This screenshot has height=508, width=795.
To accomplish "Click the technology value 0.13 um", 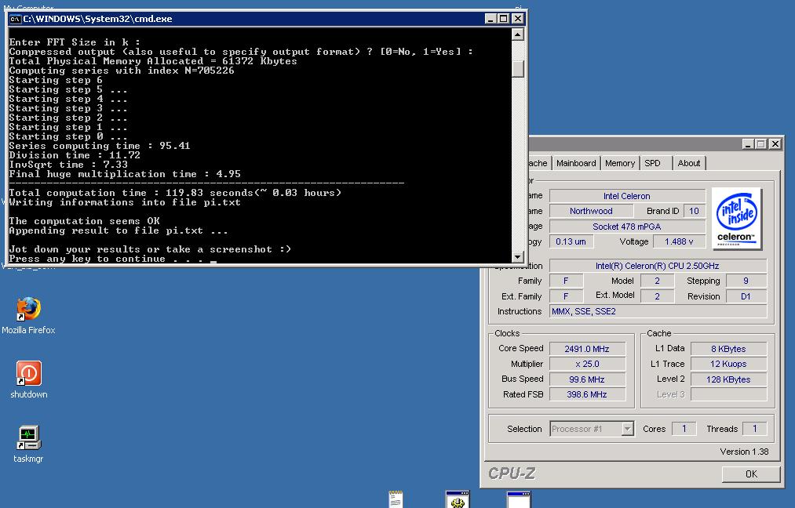I will click(571, 241).
